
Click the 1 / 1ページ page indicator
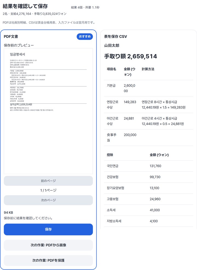tap(48, 190)
